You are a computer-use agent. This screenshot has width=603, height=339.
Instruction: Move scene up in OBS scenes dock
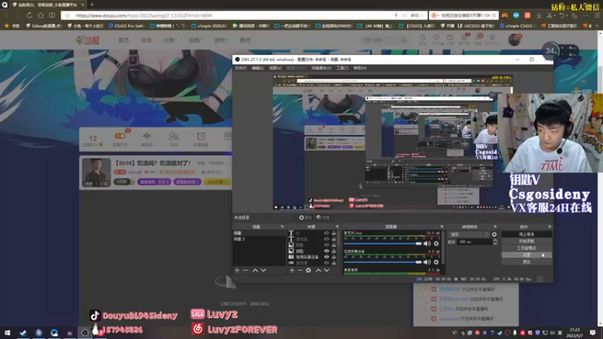[x=255, y=270]
